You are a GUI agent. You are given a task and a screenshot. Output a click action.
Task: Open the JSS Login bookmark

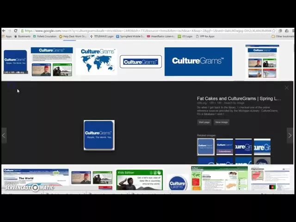[x=185, y=36]
